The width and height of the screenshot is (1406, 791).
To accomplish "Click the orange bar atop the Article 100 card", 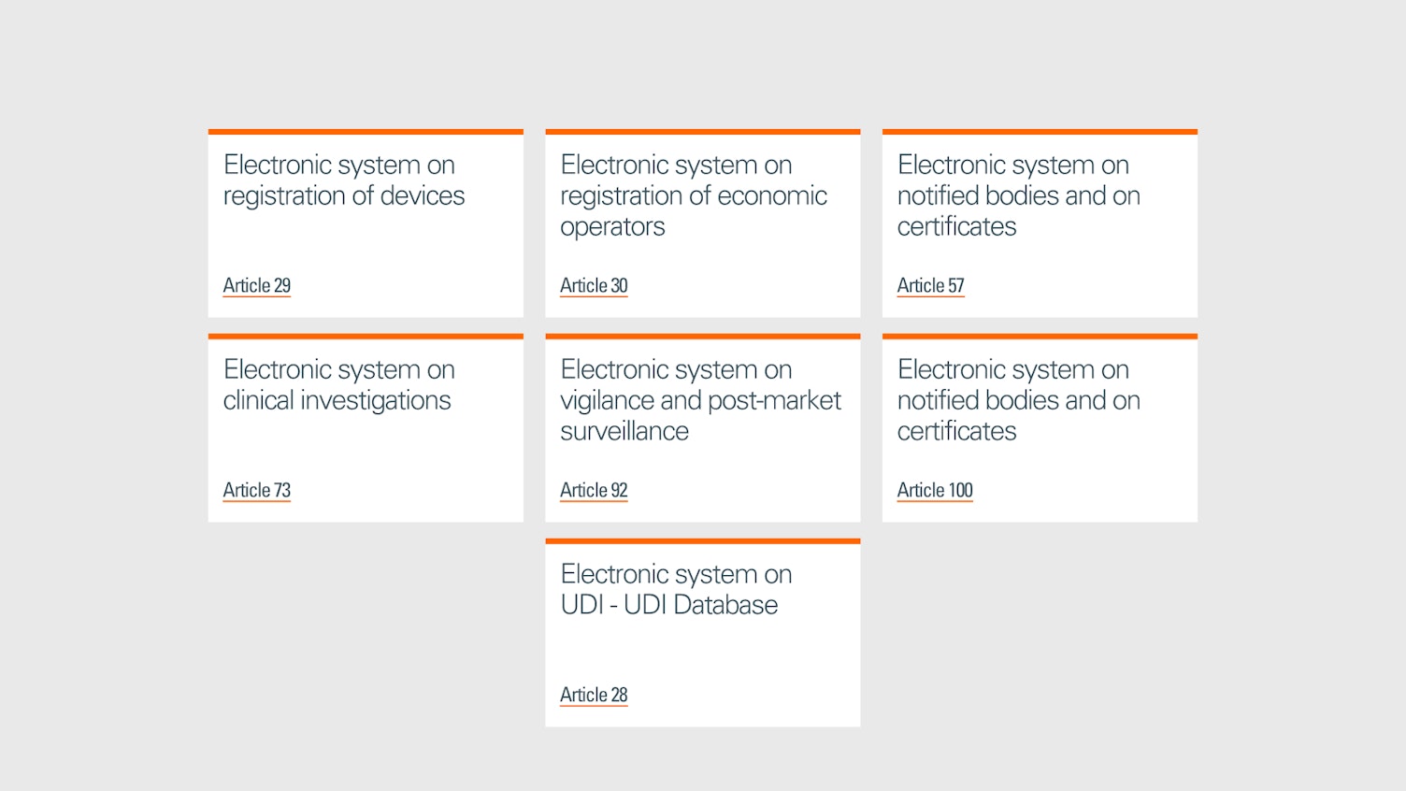I will [x=1040, y=337].
